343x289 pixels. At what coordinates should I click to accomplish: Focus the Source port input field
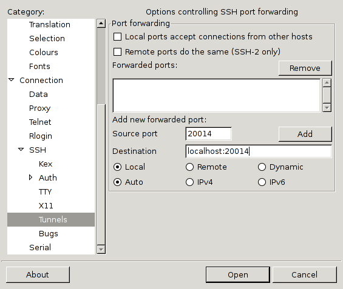click(x=208, y=133)
